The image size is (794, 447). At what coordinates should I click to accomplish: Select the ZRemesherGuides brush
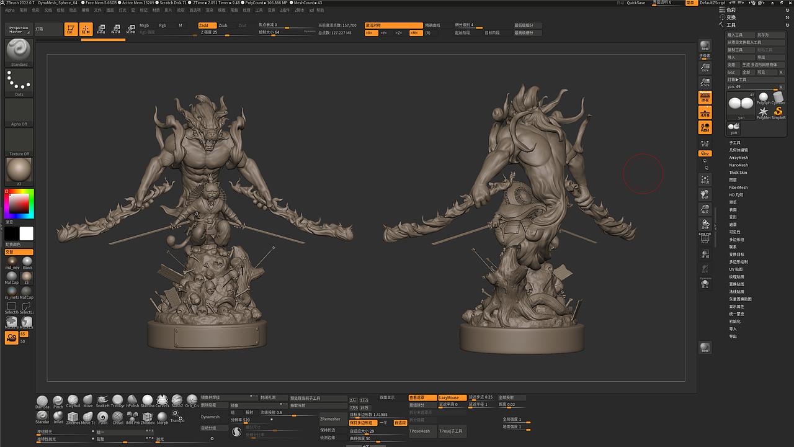(73, 418)
